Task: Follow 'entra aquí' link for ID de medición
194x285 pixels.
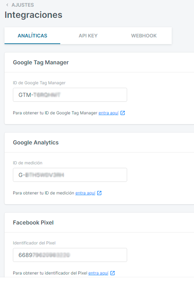Action: [85, 193]
